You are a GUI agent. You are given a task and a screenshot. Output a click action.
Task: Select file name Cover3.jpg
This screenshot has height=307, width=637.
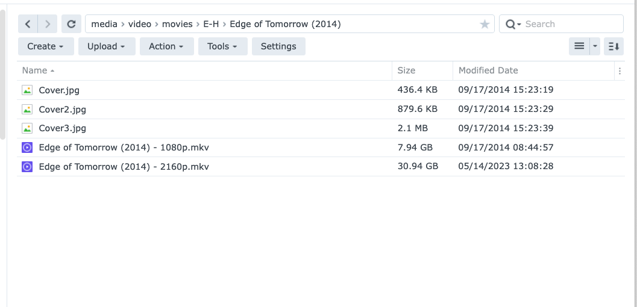(x=63, y=128)
